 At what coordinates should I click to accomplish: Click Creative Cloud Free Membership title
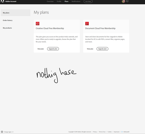pos(50,28)
